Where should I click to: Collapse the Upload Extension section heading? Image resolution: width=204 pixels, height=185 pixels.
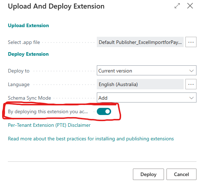28,25
